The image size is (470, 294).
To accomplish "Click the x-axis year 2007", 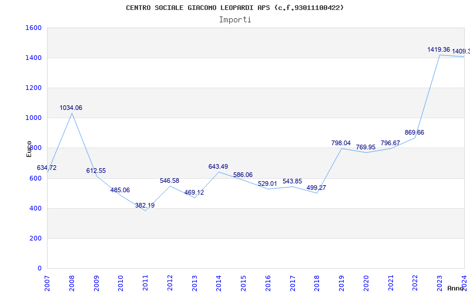I will point(47,283).
